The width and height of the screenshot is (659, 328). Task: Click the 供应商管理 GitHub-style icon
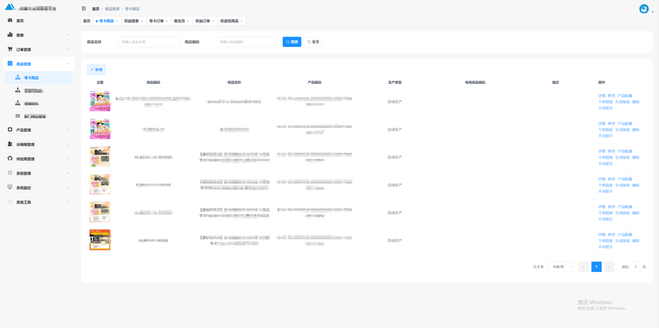[10, 158]
